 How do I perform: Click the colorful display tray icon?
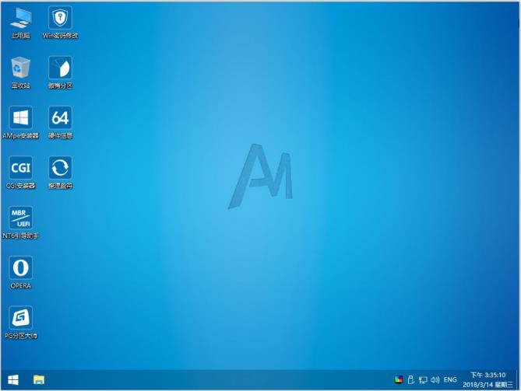[399, 379]
